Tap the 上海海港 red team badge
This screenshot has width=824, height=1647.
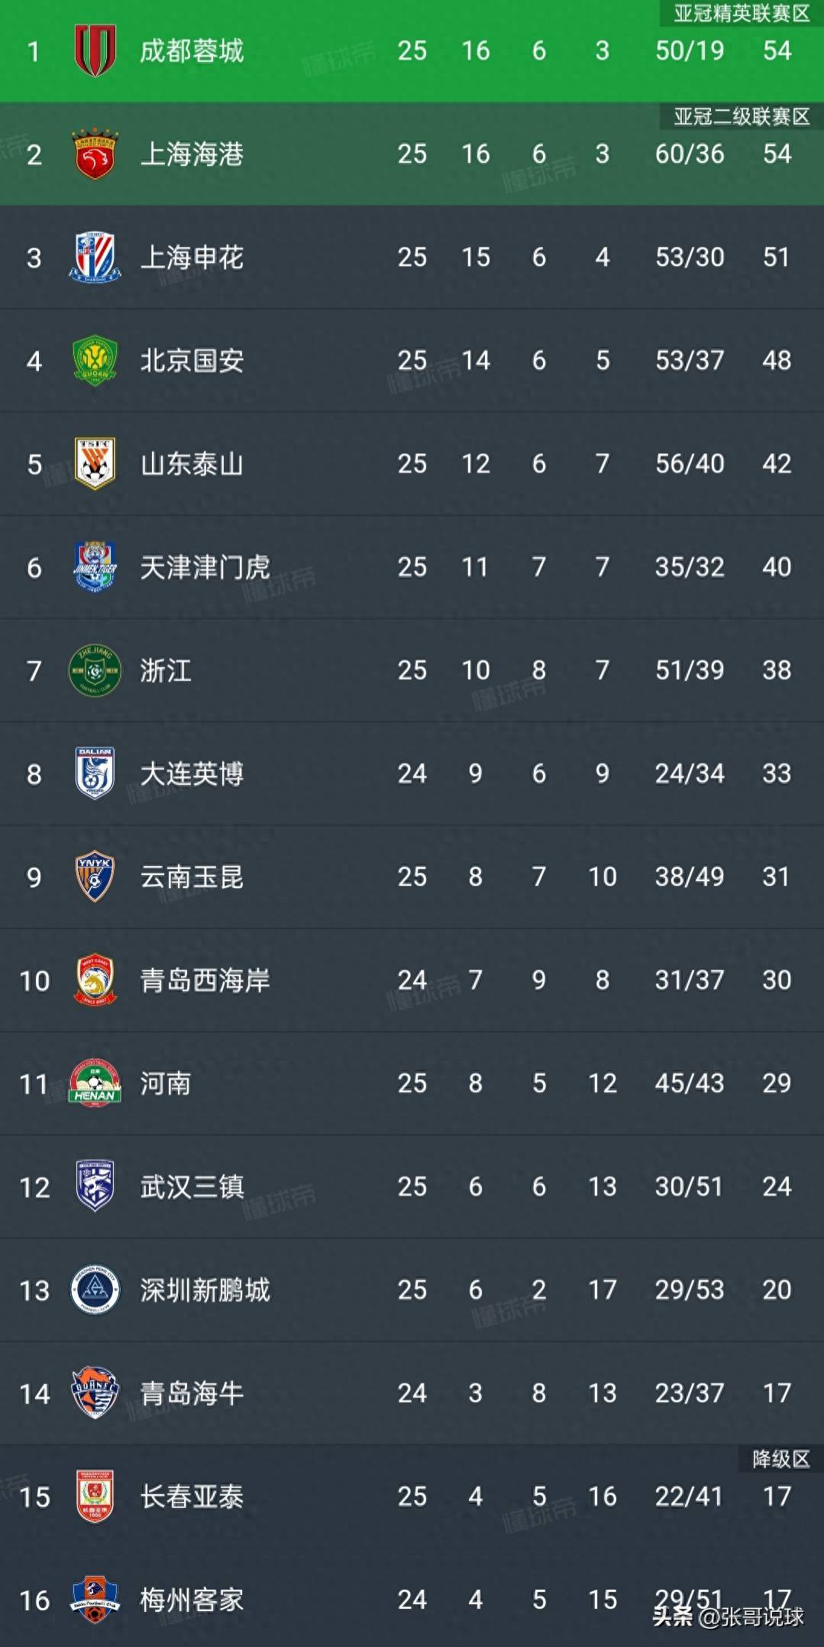coord(95,154)
